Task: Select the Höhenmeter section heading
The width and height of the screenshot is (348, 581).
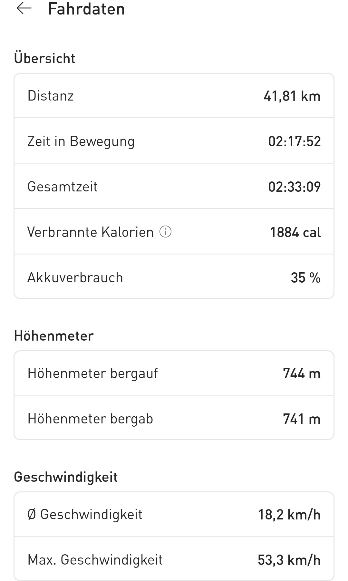Action: coord(54,336)
